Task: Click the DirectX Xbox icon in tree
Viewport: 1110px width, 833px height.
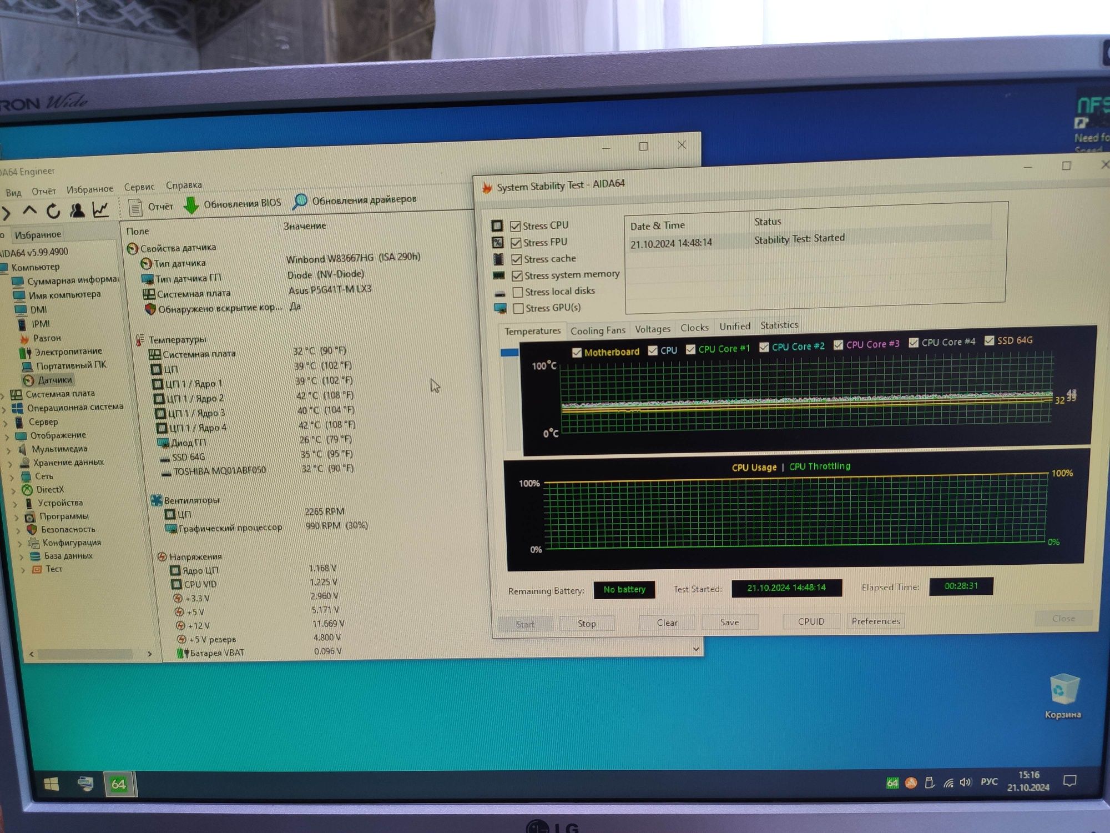Action: pos(27,490)
